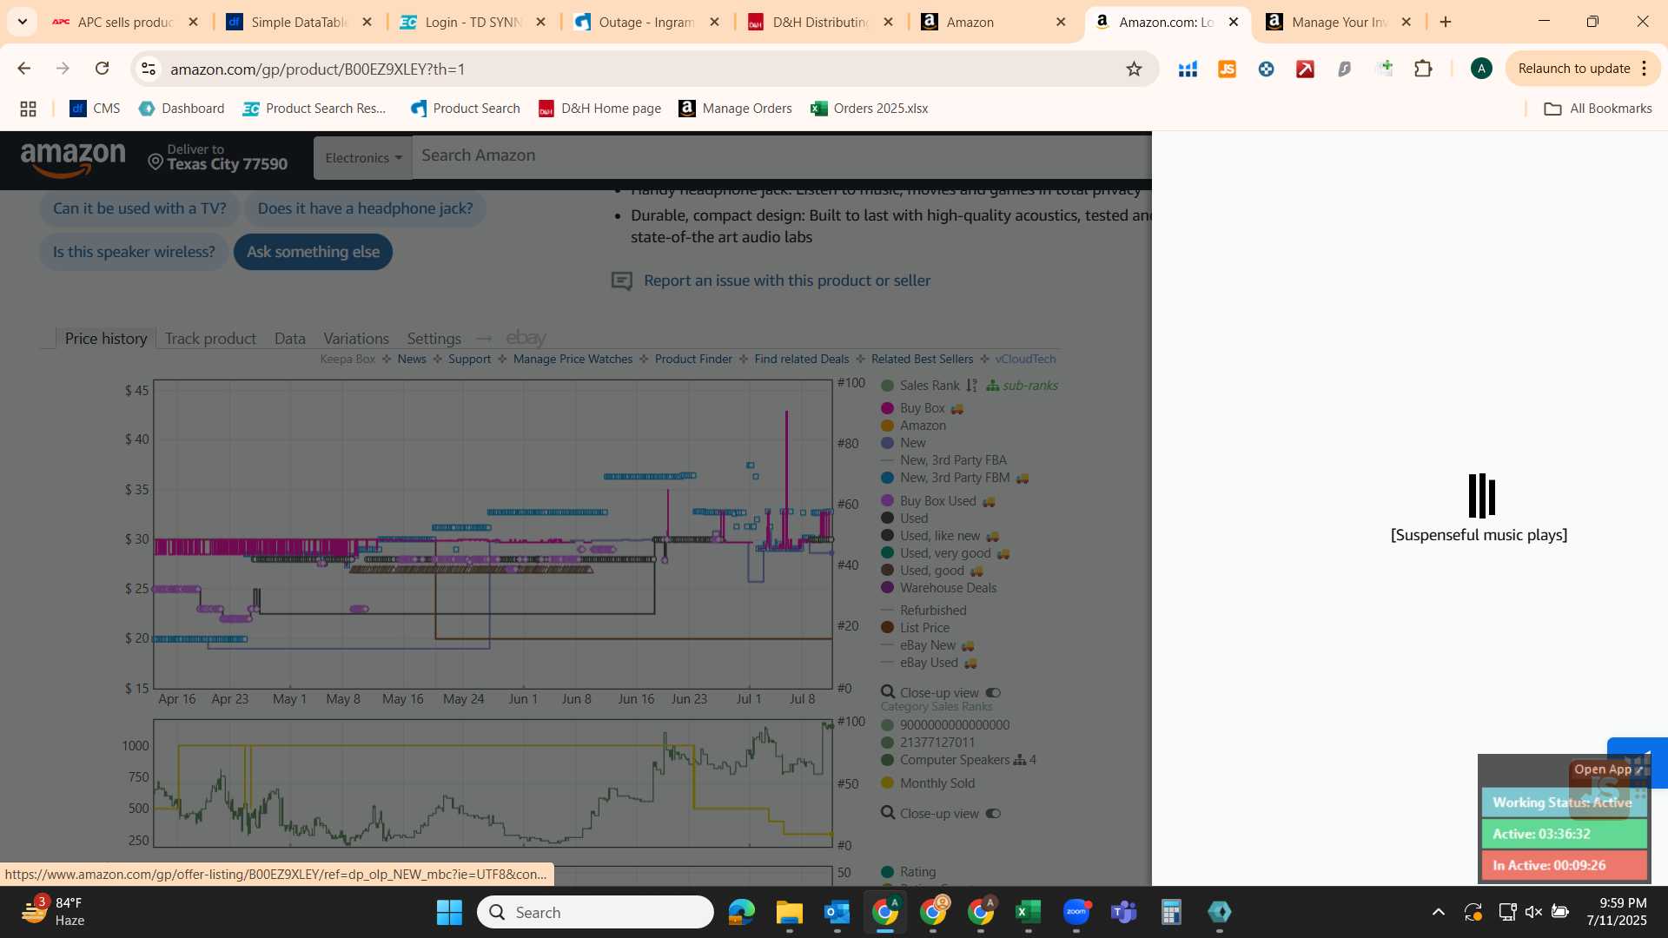Toggle Warehouse Deals series in legend
This screenshot has height=938, width=1668.
click(x=939, y=588)
